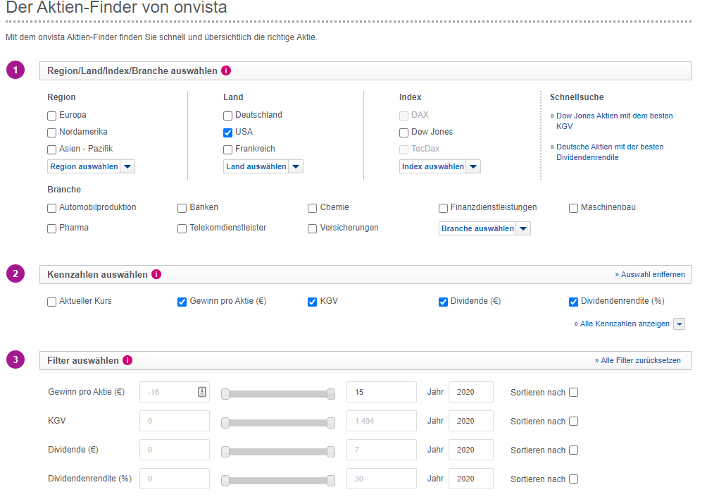Focus Dividende (€) maximum field showing 7
Screen dimensions: 707x504
382,450
